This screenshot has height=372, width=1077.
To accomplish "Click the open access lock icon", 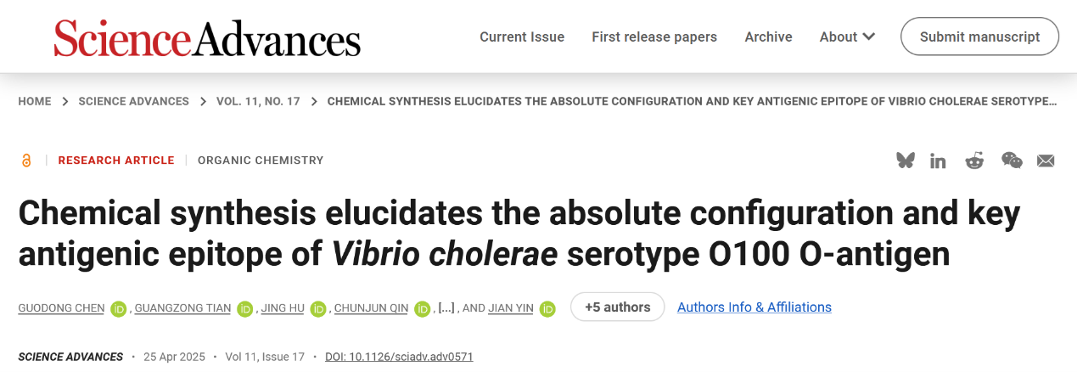I will (26, 161).
